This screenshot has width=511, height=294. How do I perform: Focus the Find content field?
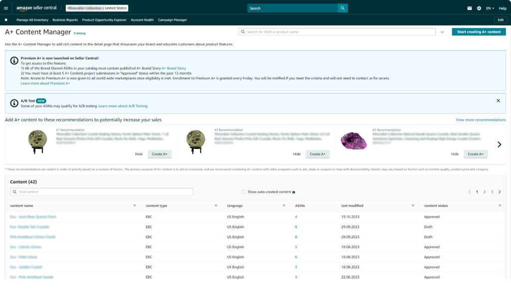click(x=101, y=192)
